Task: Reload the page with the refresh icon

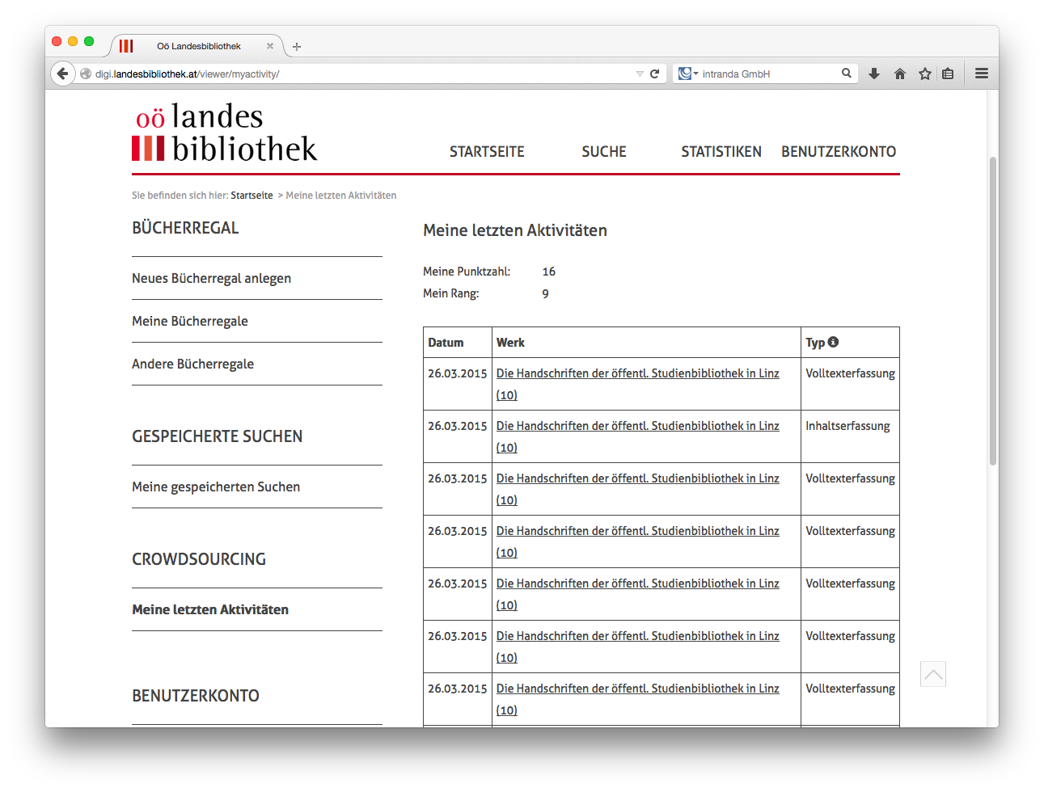Action: 655,74
